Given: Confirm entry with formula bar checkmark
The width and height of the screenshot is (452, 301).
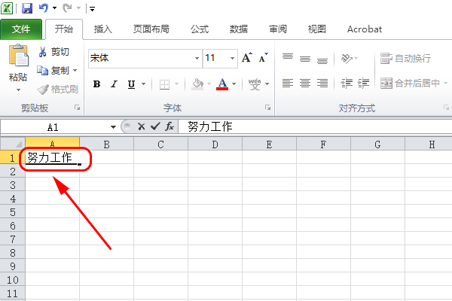Looking at the screenshot, I should tap(155, 126).
